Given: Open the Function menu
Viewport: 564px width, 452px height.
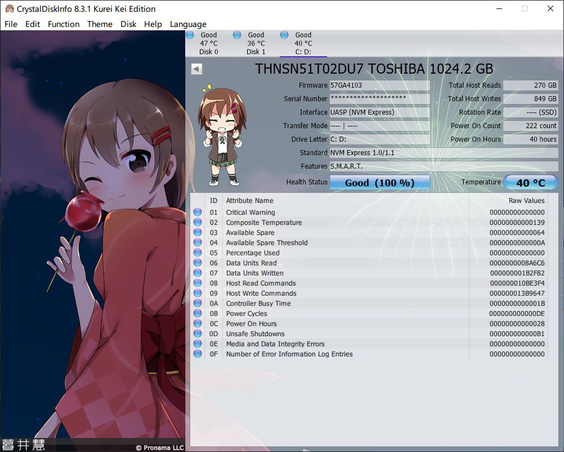Looking at the screenshot, I should [x=63, y=24].
